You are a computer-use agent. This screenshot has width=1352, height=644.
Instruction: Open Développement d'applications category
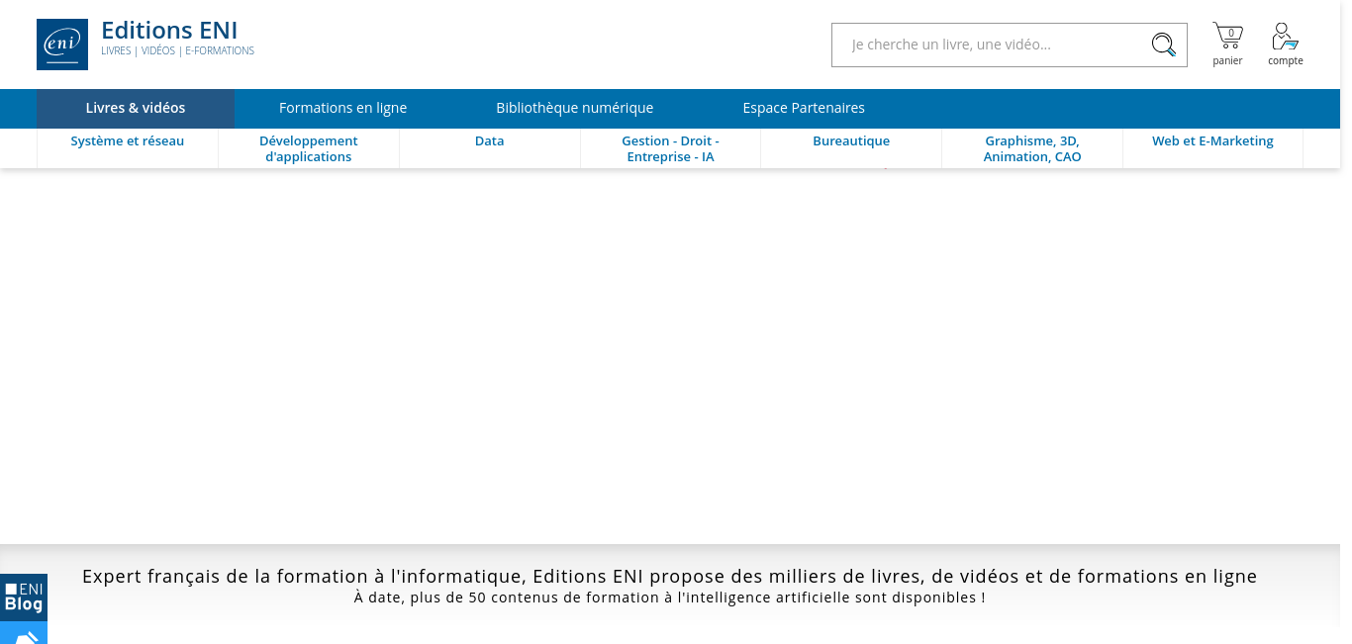[309, 148]
